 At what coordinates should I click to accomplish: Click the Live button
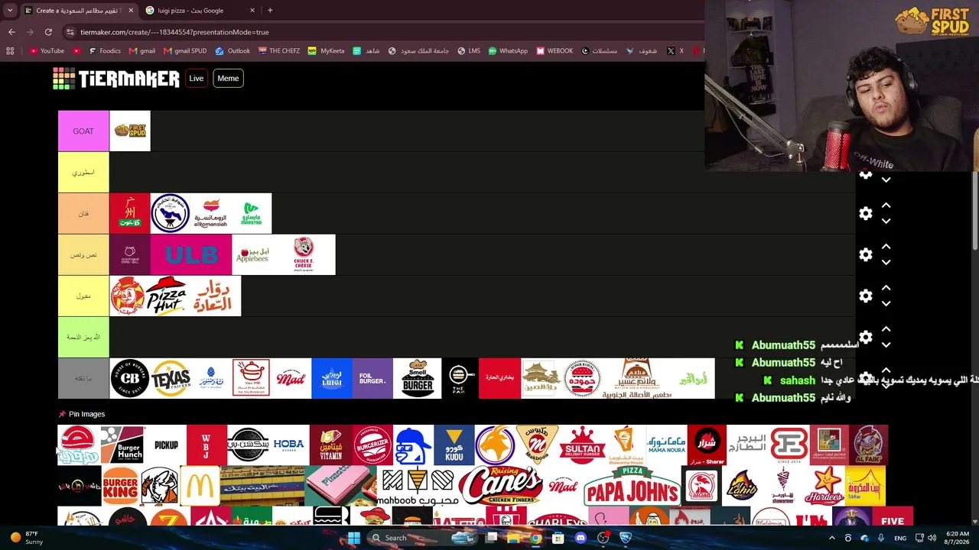197,79
